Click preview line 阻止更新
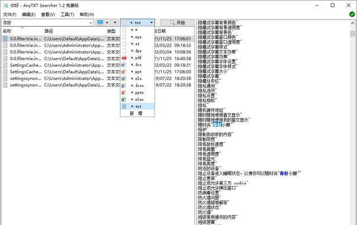This screenshot has height=225, width=357. coord(206,178)
